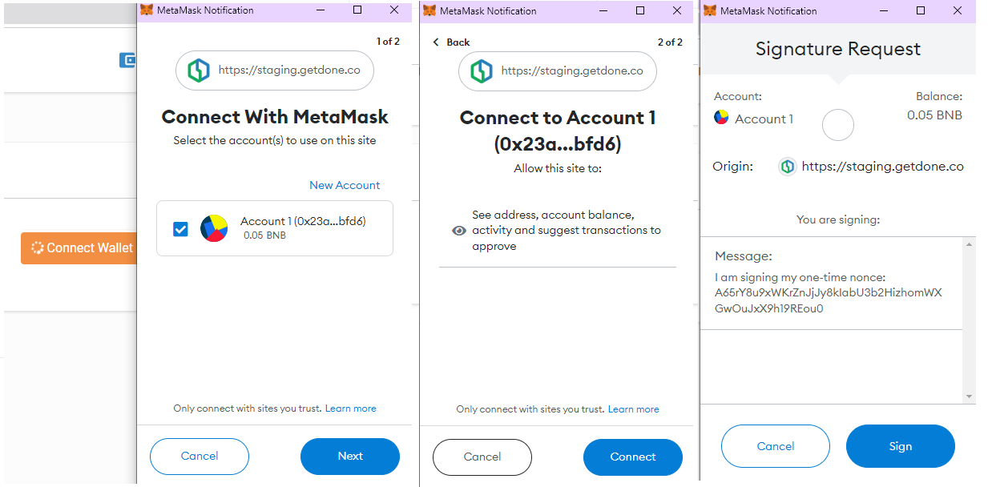Open Learn more link in first popup
The height and width of the screenshot is (487, 988).
[350, 409]
